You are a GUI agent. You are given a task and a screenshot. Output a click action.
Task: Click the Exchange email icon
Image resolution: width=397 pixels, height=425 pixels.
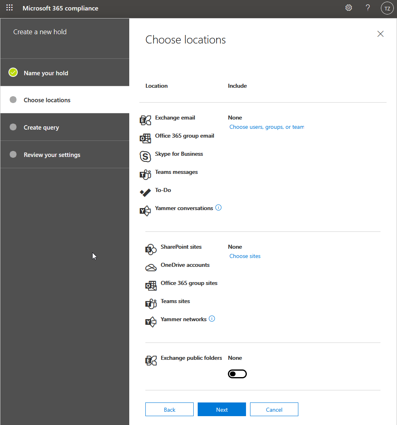pos(145,120)
